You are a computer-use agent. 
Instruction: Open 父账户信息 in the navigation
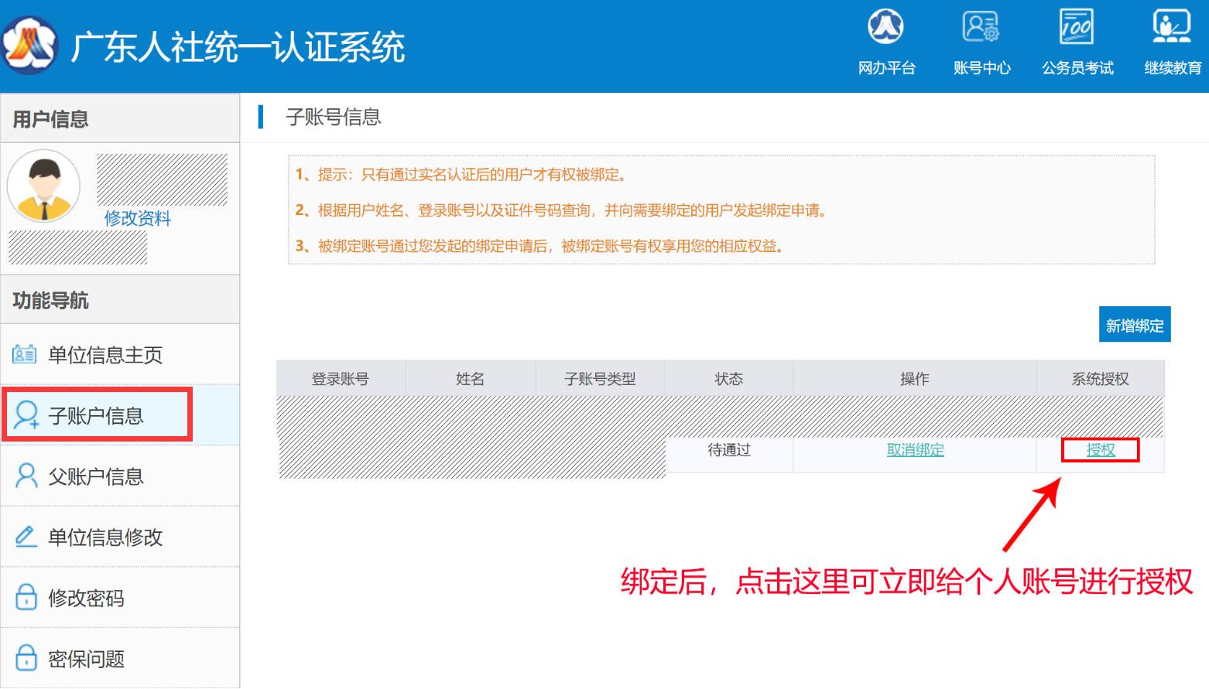[x=96, y=476]
